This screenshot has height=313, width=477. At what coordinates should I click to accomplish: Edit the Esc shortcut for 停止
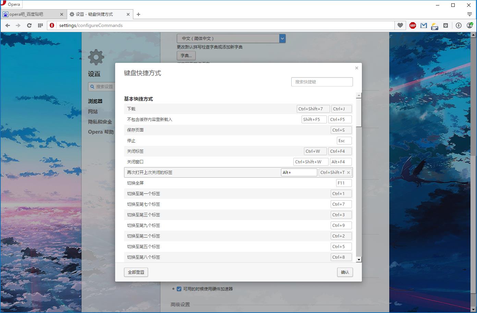(344, 141)
